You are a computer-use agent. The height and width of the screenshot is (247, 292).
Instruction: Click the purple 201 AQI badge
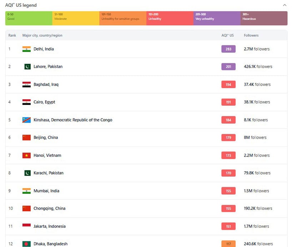click(228, 66)
